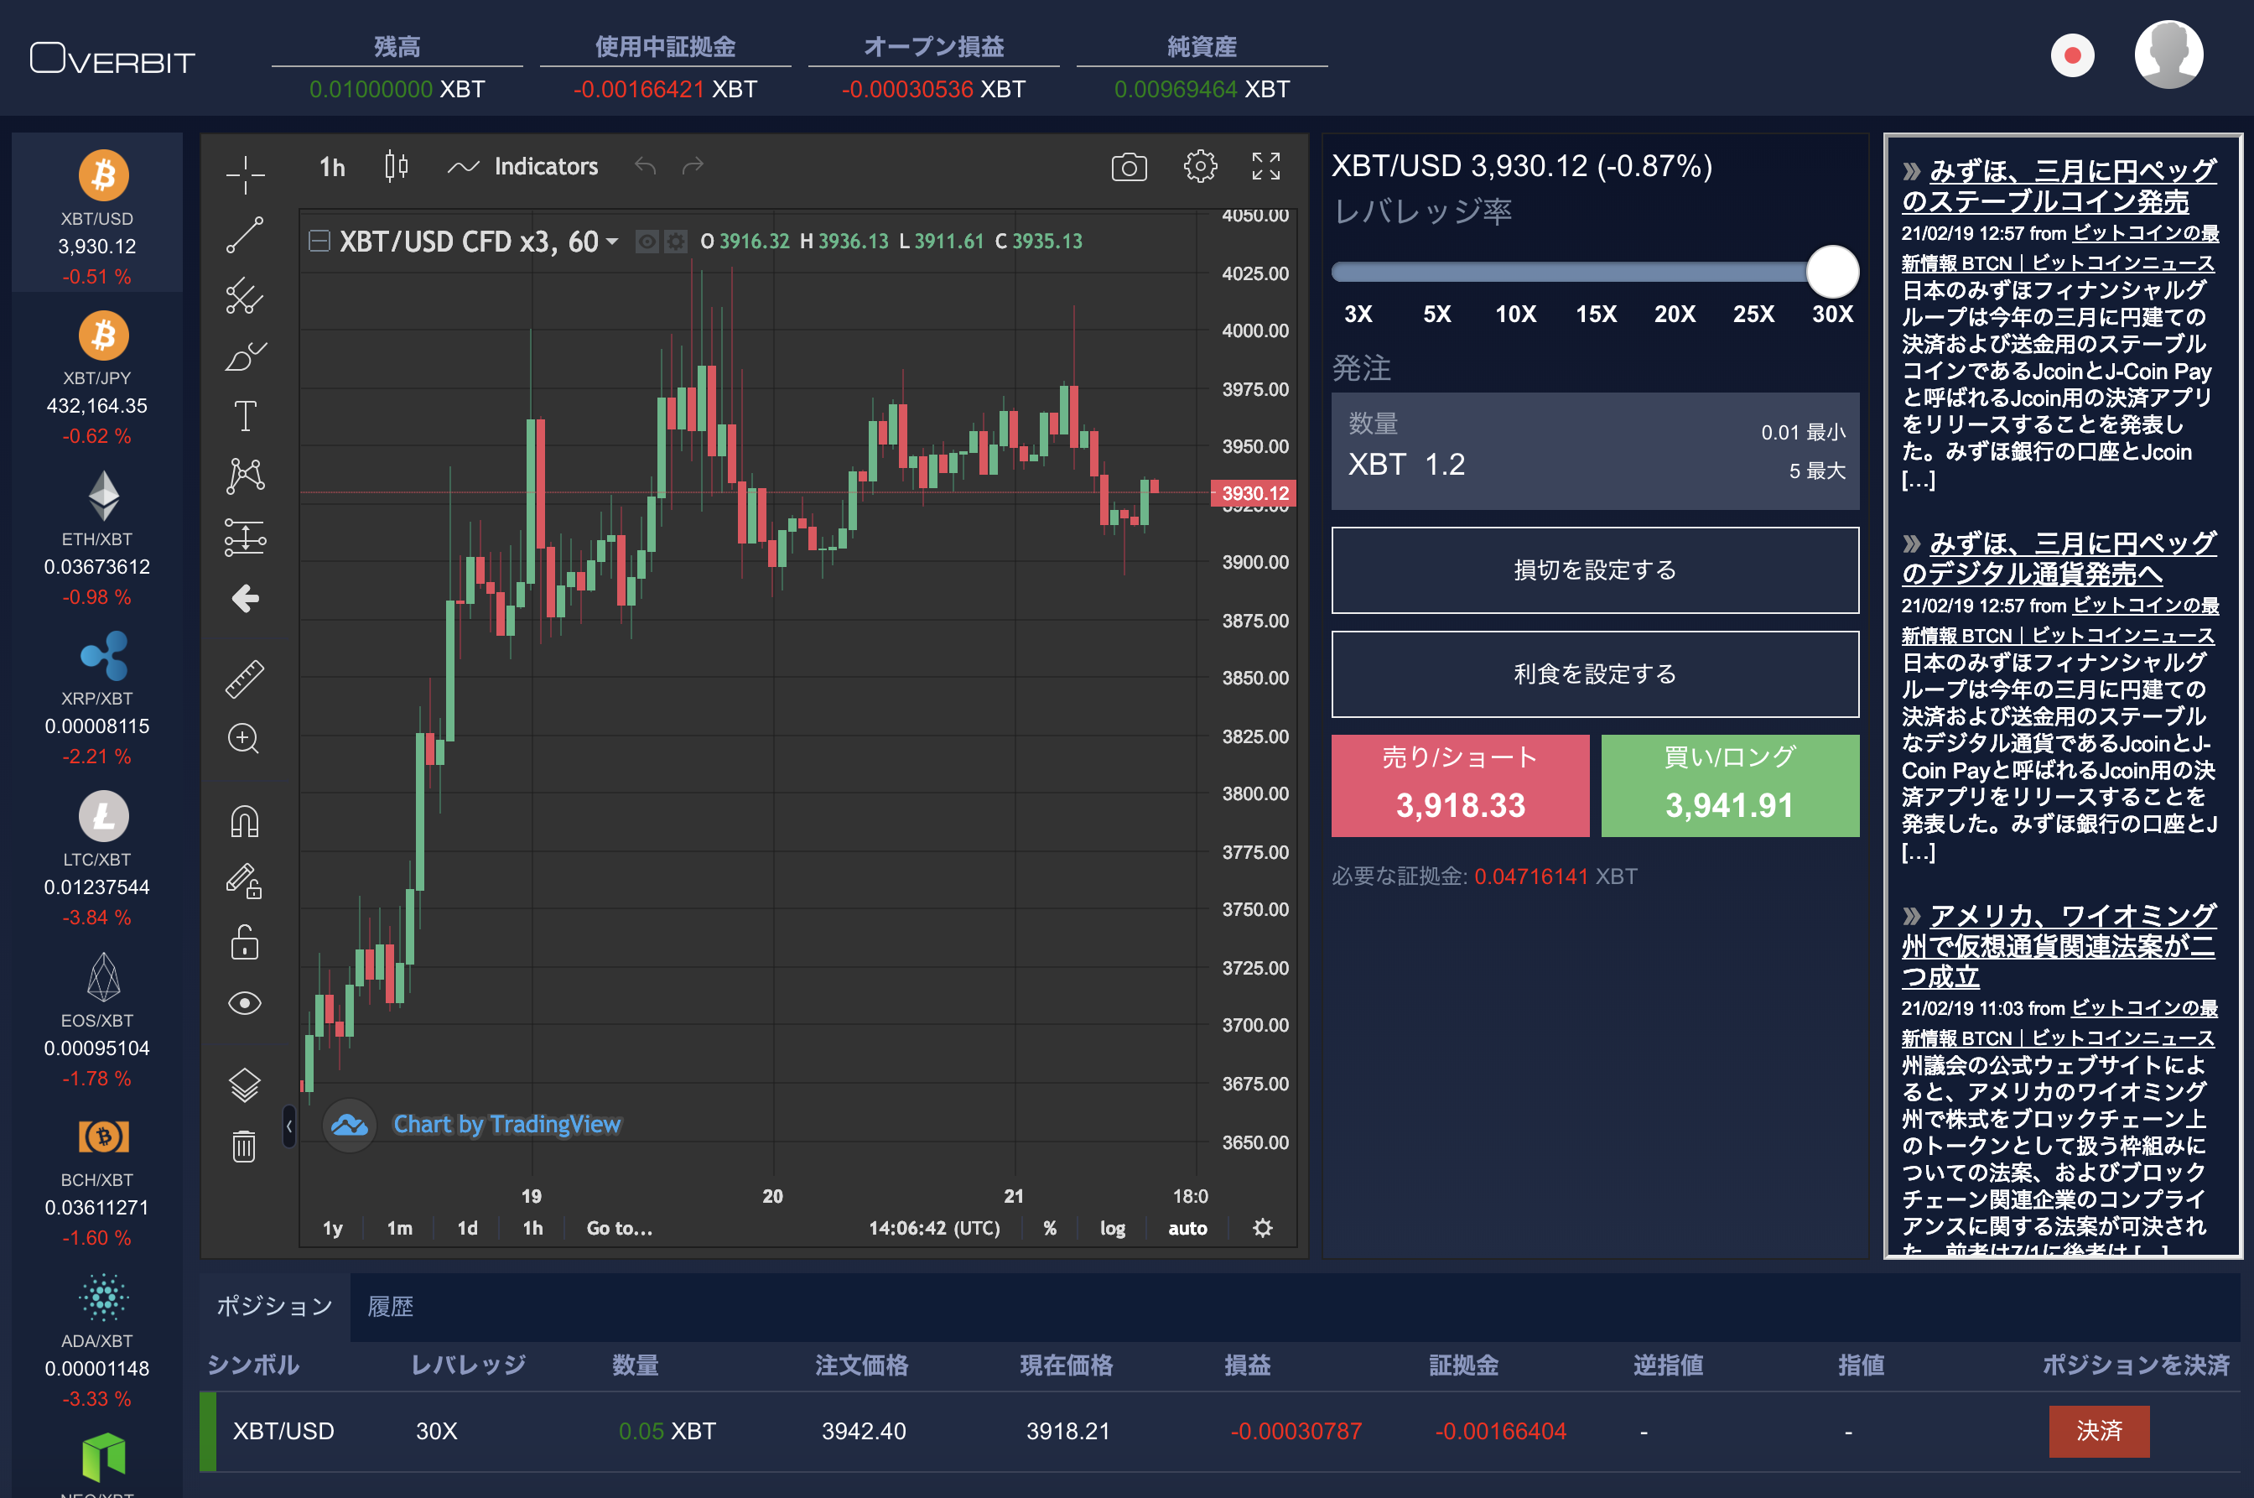Screen dimensions: 2254x1498
Task: Select the ruler measure tool
Action: click(245, 679)
